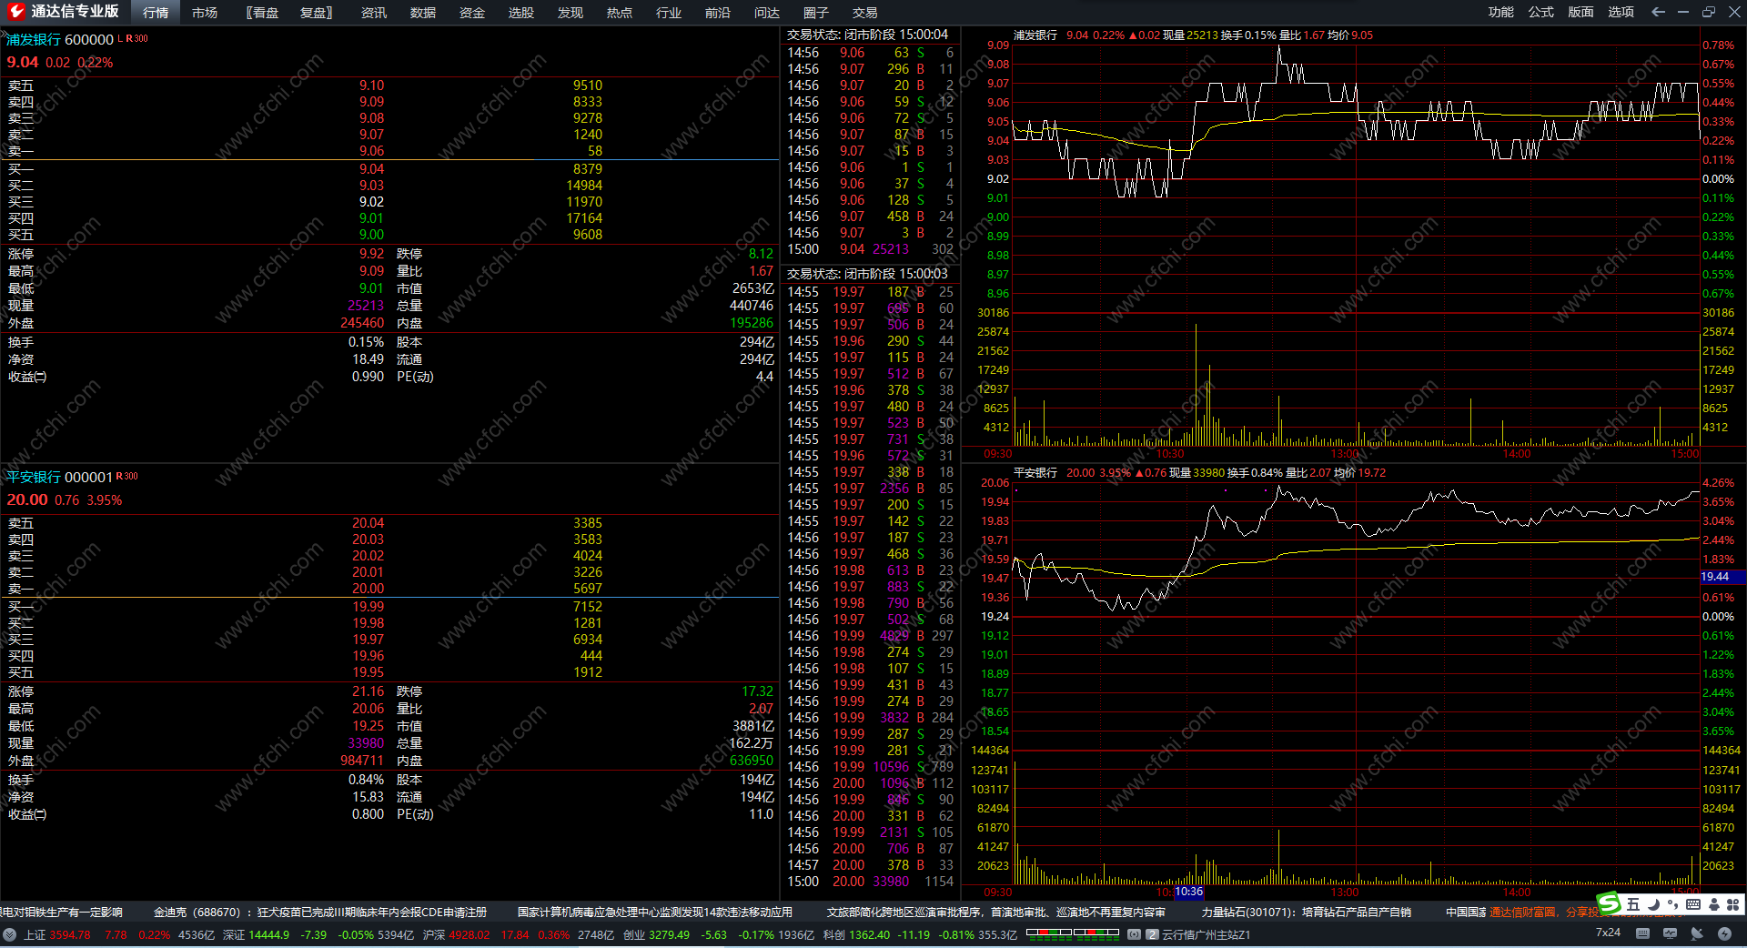Expand the status bar chevron beside 上证
The image size is (1747, 948).
(9, 934)
